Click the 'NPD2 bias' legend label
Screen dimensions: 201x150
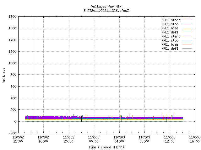click(170, 28)
